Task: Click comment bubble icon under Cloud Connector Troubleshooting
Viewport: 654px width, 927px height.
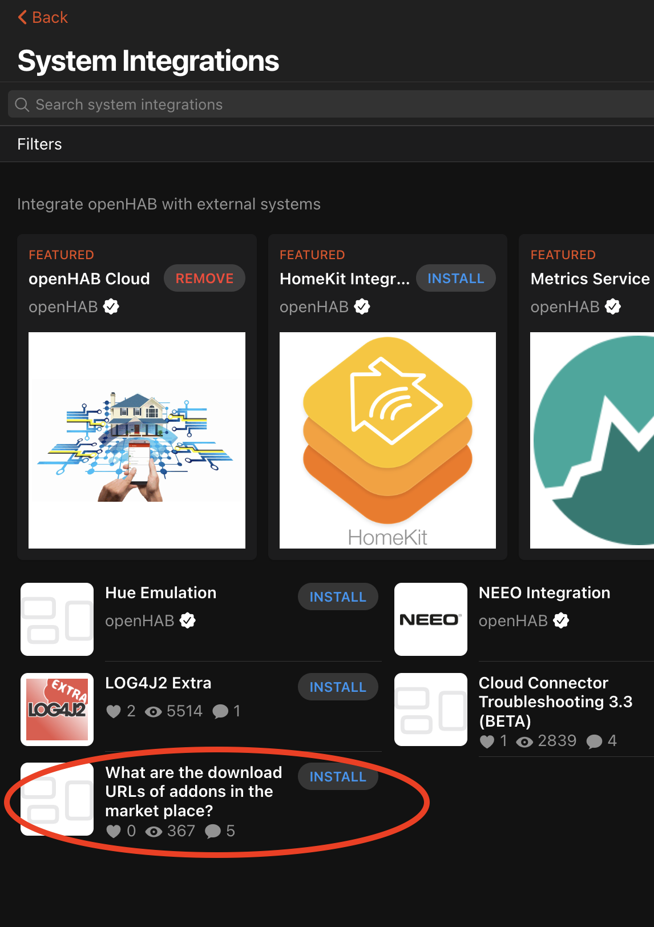Action: (594, 741)
